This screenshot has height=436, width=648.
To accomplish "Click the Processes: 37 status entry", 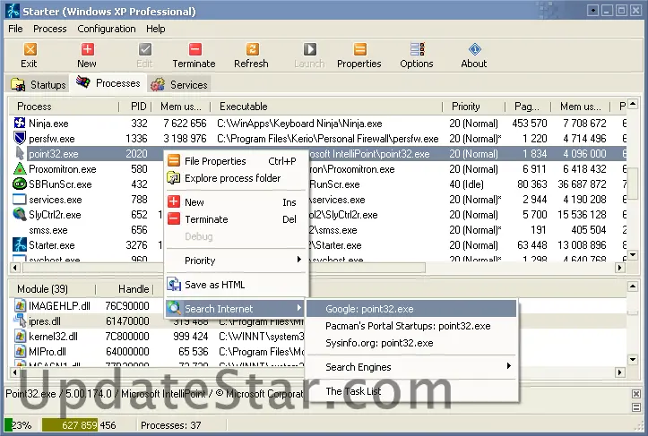I will (171, 425).
